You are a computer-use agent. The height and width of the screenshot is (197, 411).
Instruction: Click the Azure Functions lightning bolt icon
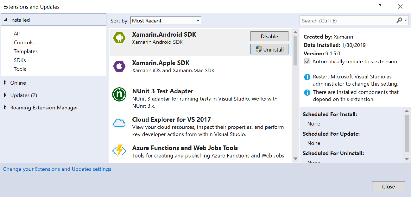(x=119, y=151)
